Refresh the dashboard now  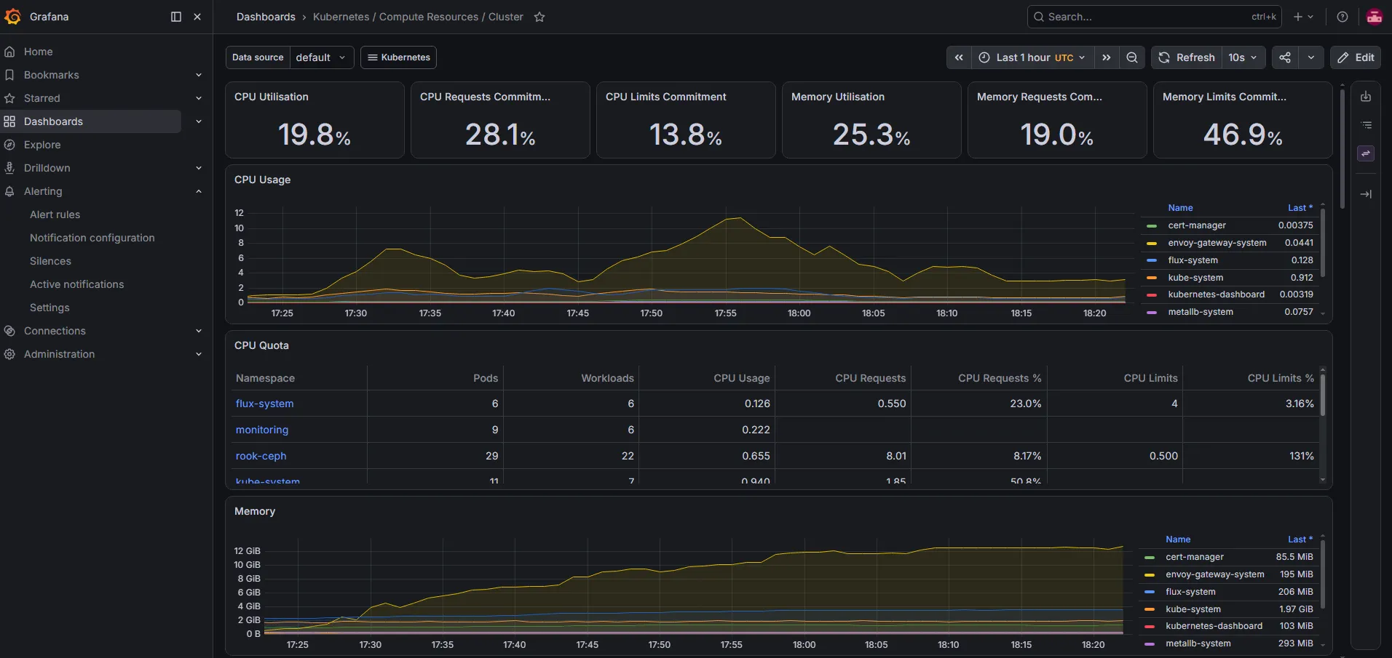1187,57
